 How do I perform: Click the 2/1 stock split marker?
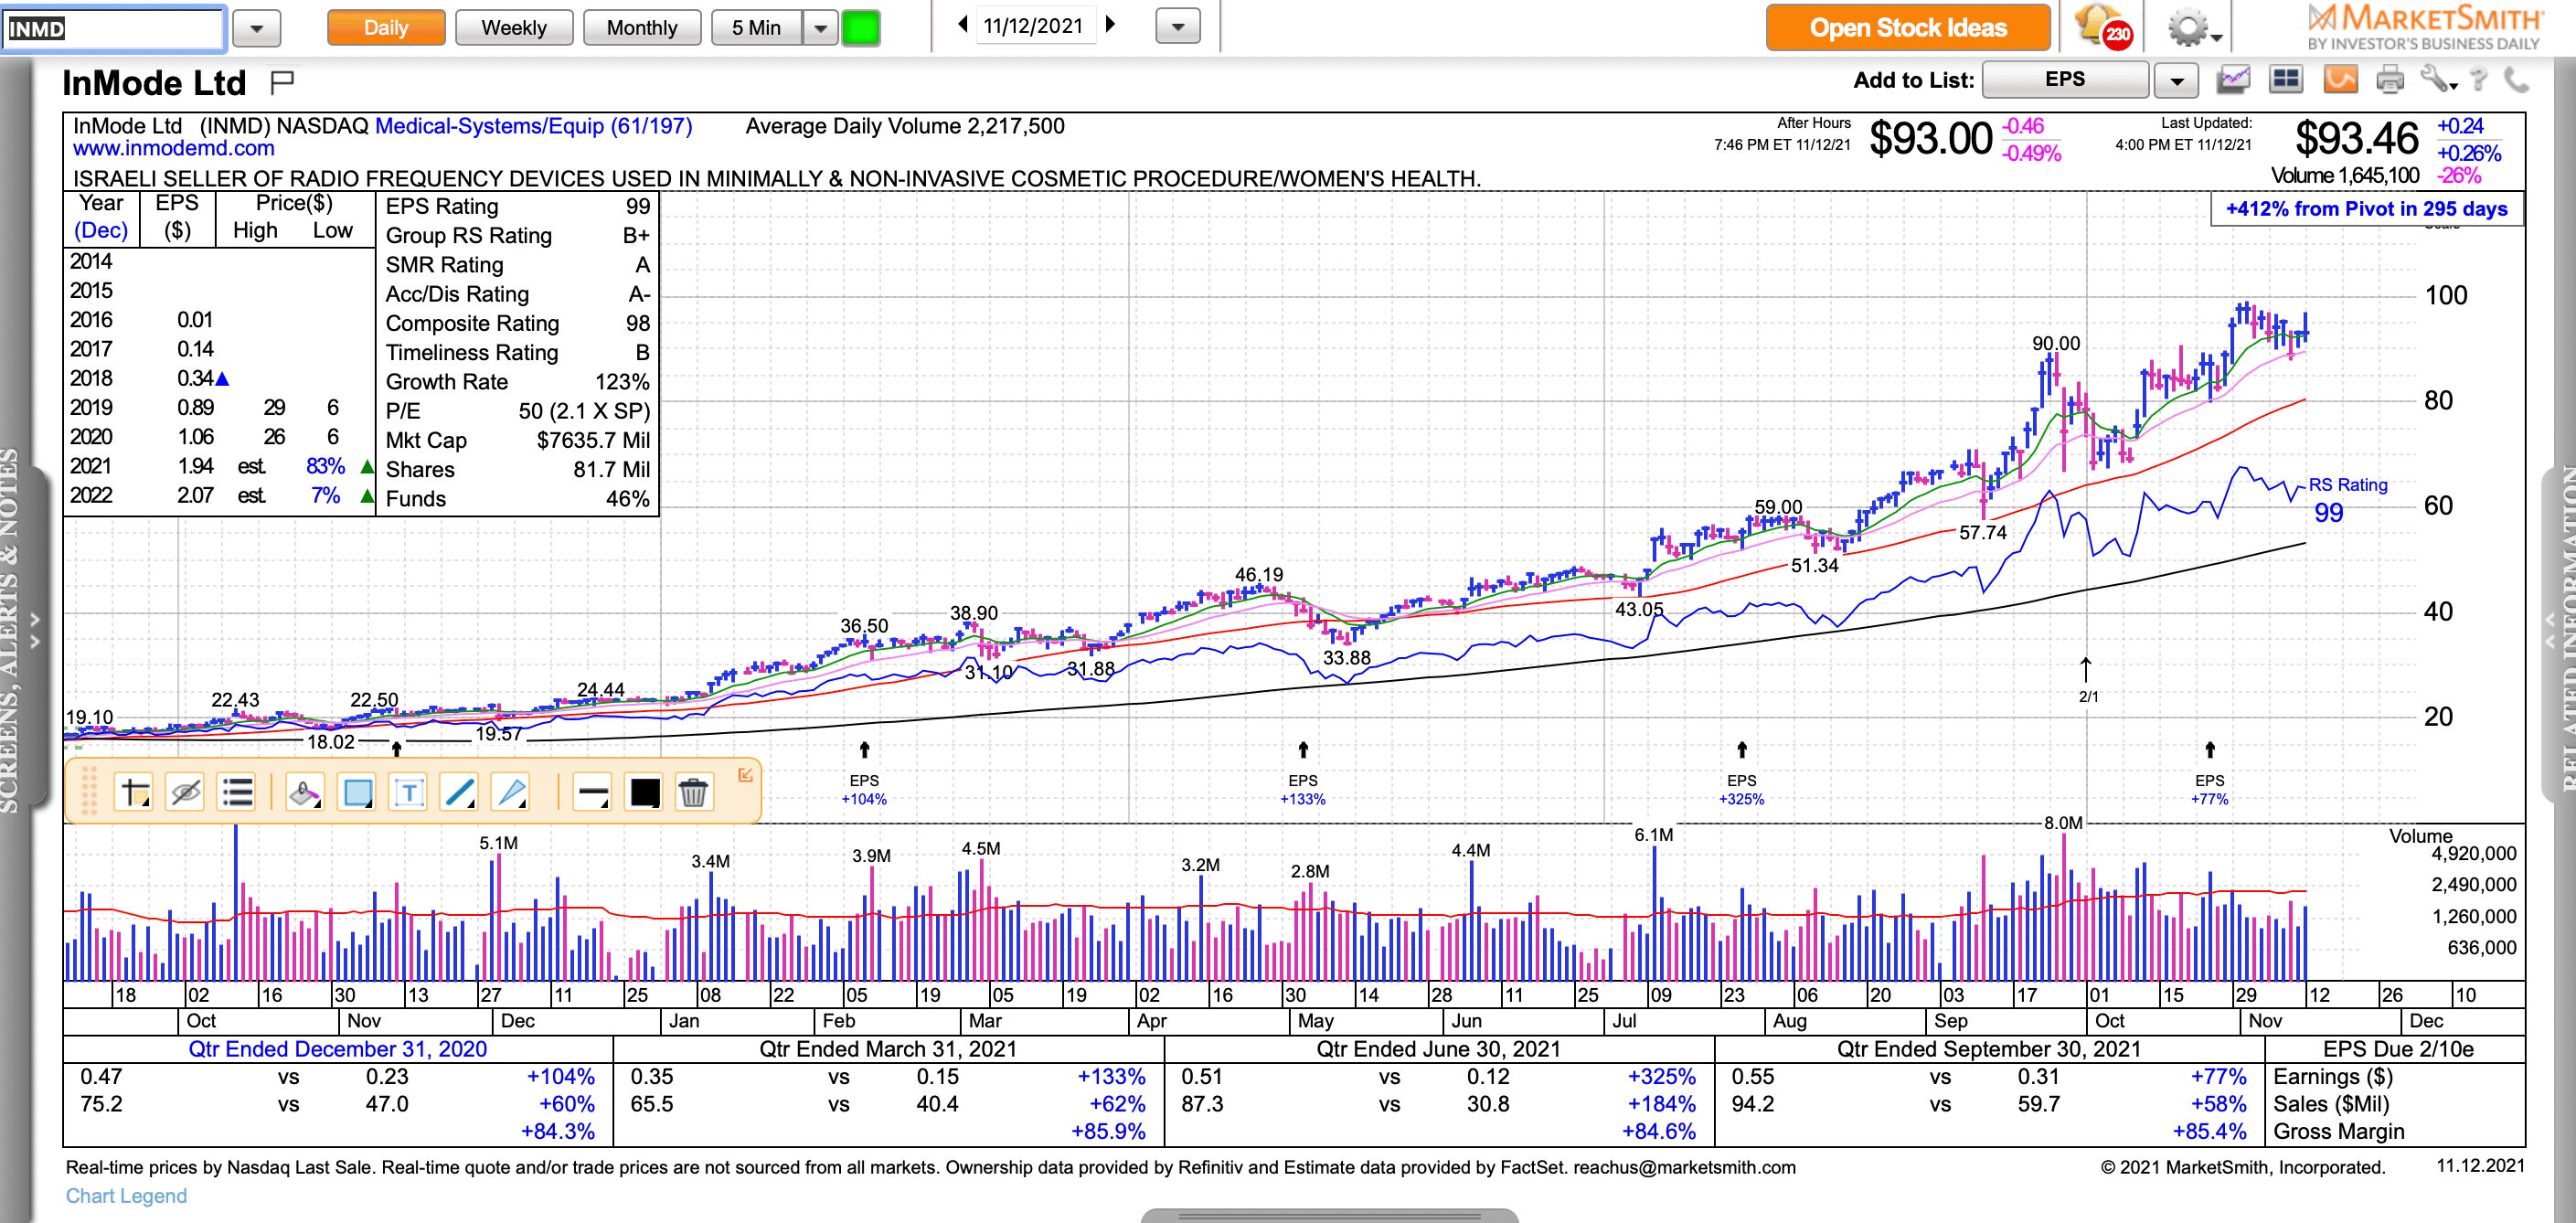coord(2086,681)
